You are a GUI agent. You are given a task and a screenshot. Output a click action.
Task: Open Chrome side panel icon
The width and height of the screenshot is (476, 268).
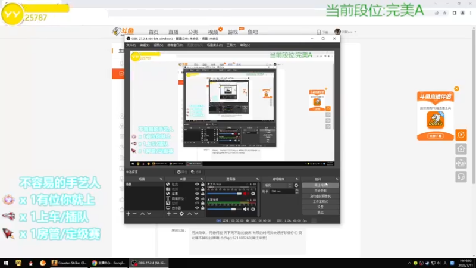pos(455,13)
